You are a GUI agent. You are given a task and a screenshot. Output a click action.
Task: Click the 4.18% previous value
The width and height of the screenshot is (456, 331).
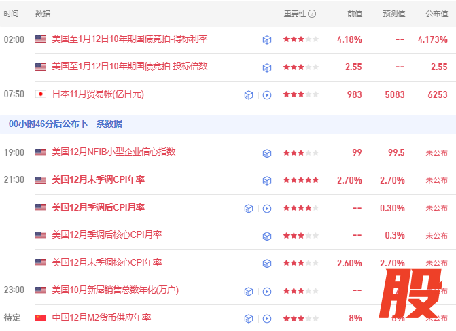(x=349, y=39)
